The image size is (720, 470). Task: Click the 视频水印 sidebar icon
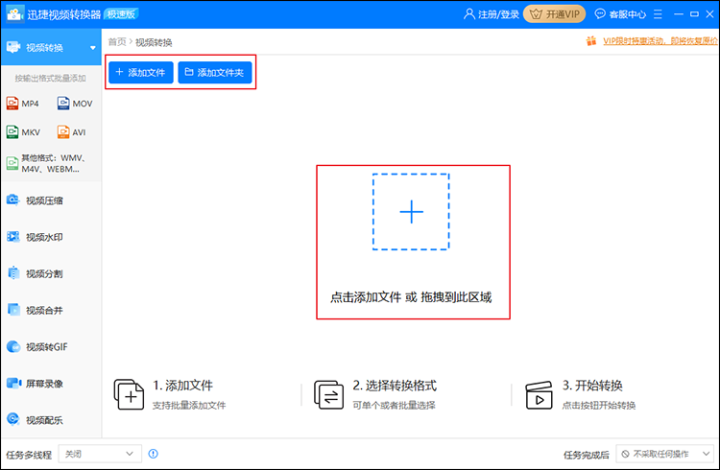12,236
